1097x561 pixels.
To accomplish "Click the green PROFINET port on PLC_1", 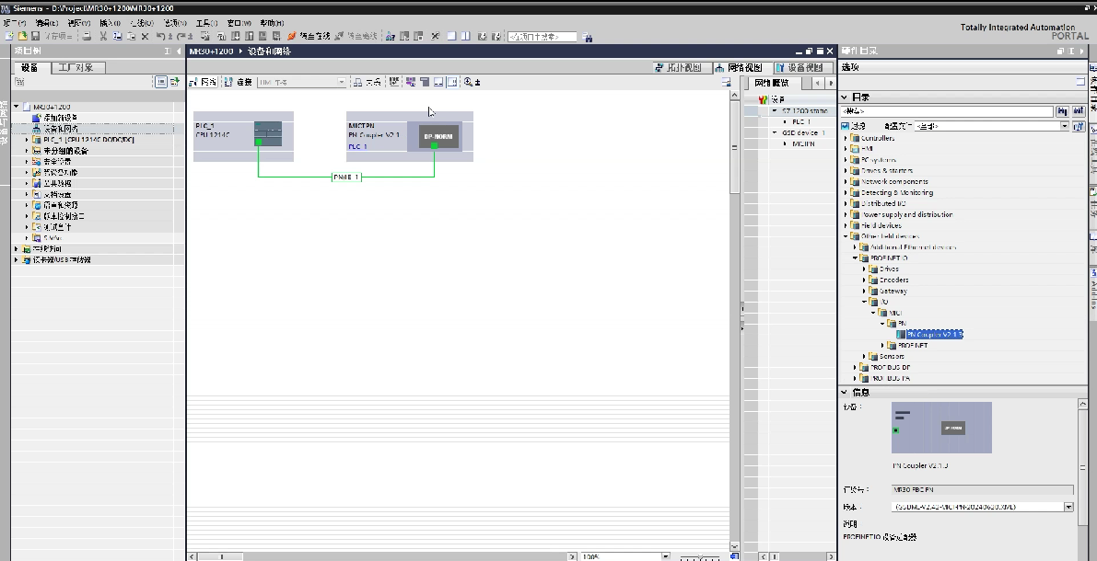I will click(258, 142).
